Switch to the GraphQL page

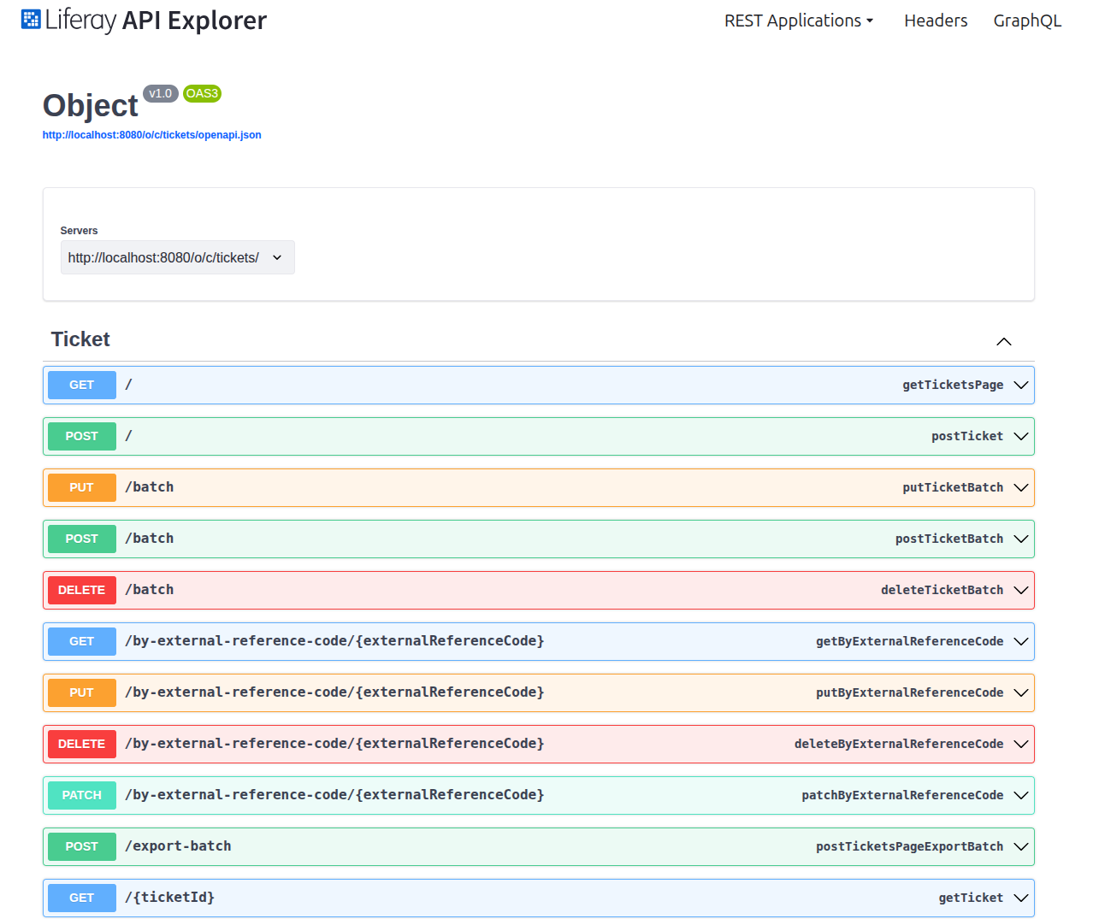click(1027, 21)
